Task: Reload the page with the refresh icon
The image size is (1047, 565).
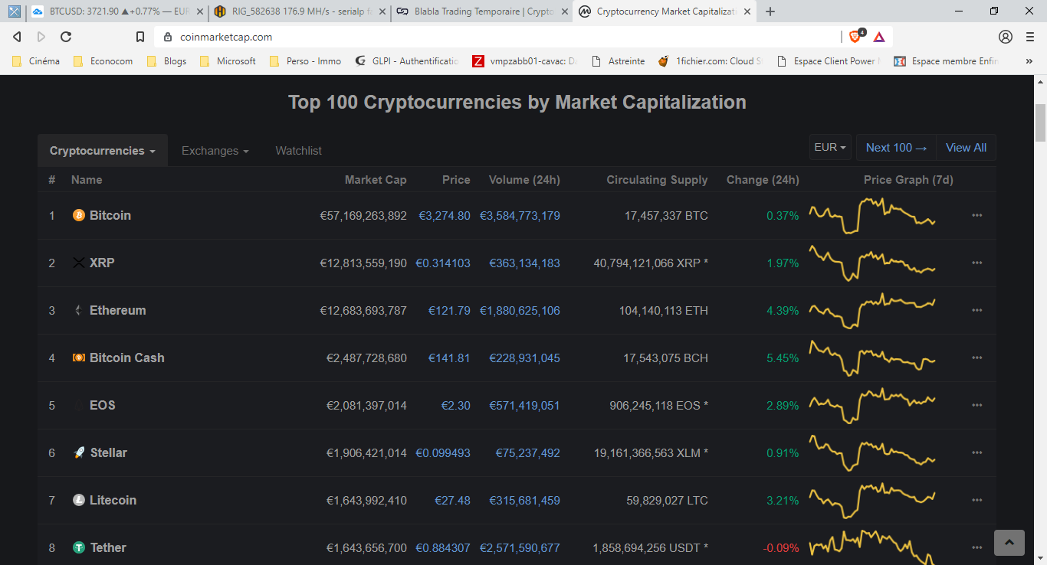Action: coord(66,37)
